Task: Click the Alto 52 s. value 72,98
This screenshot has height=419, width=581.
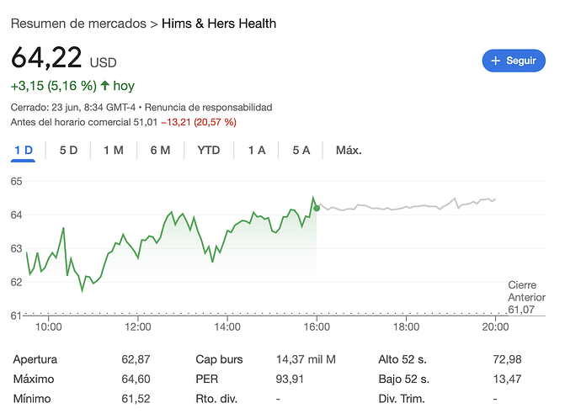Action: [507, 359]
